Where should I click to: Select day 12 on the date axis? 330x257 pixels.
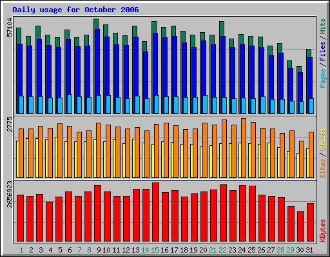tap(126, 250)
